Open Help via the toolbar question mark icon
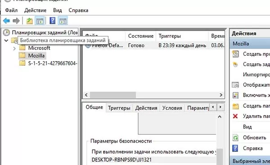Viewport: 270px width, 165px height. coord(53,21)
